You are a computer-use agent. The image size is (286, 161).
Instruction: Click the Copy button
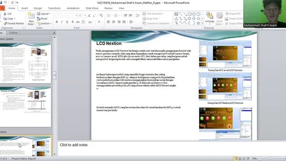[9, 19]
